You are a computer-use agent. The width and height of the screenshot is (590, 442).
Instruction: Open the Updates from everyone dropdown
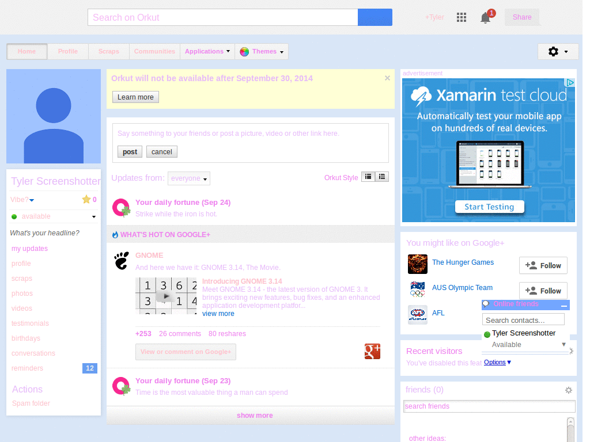coord(189,178)
